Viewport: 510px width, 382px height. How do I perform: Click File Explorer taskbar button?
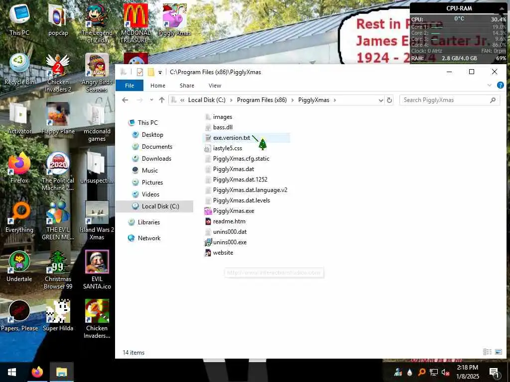[61, 372]
